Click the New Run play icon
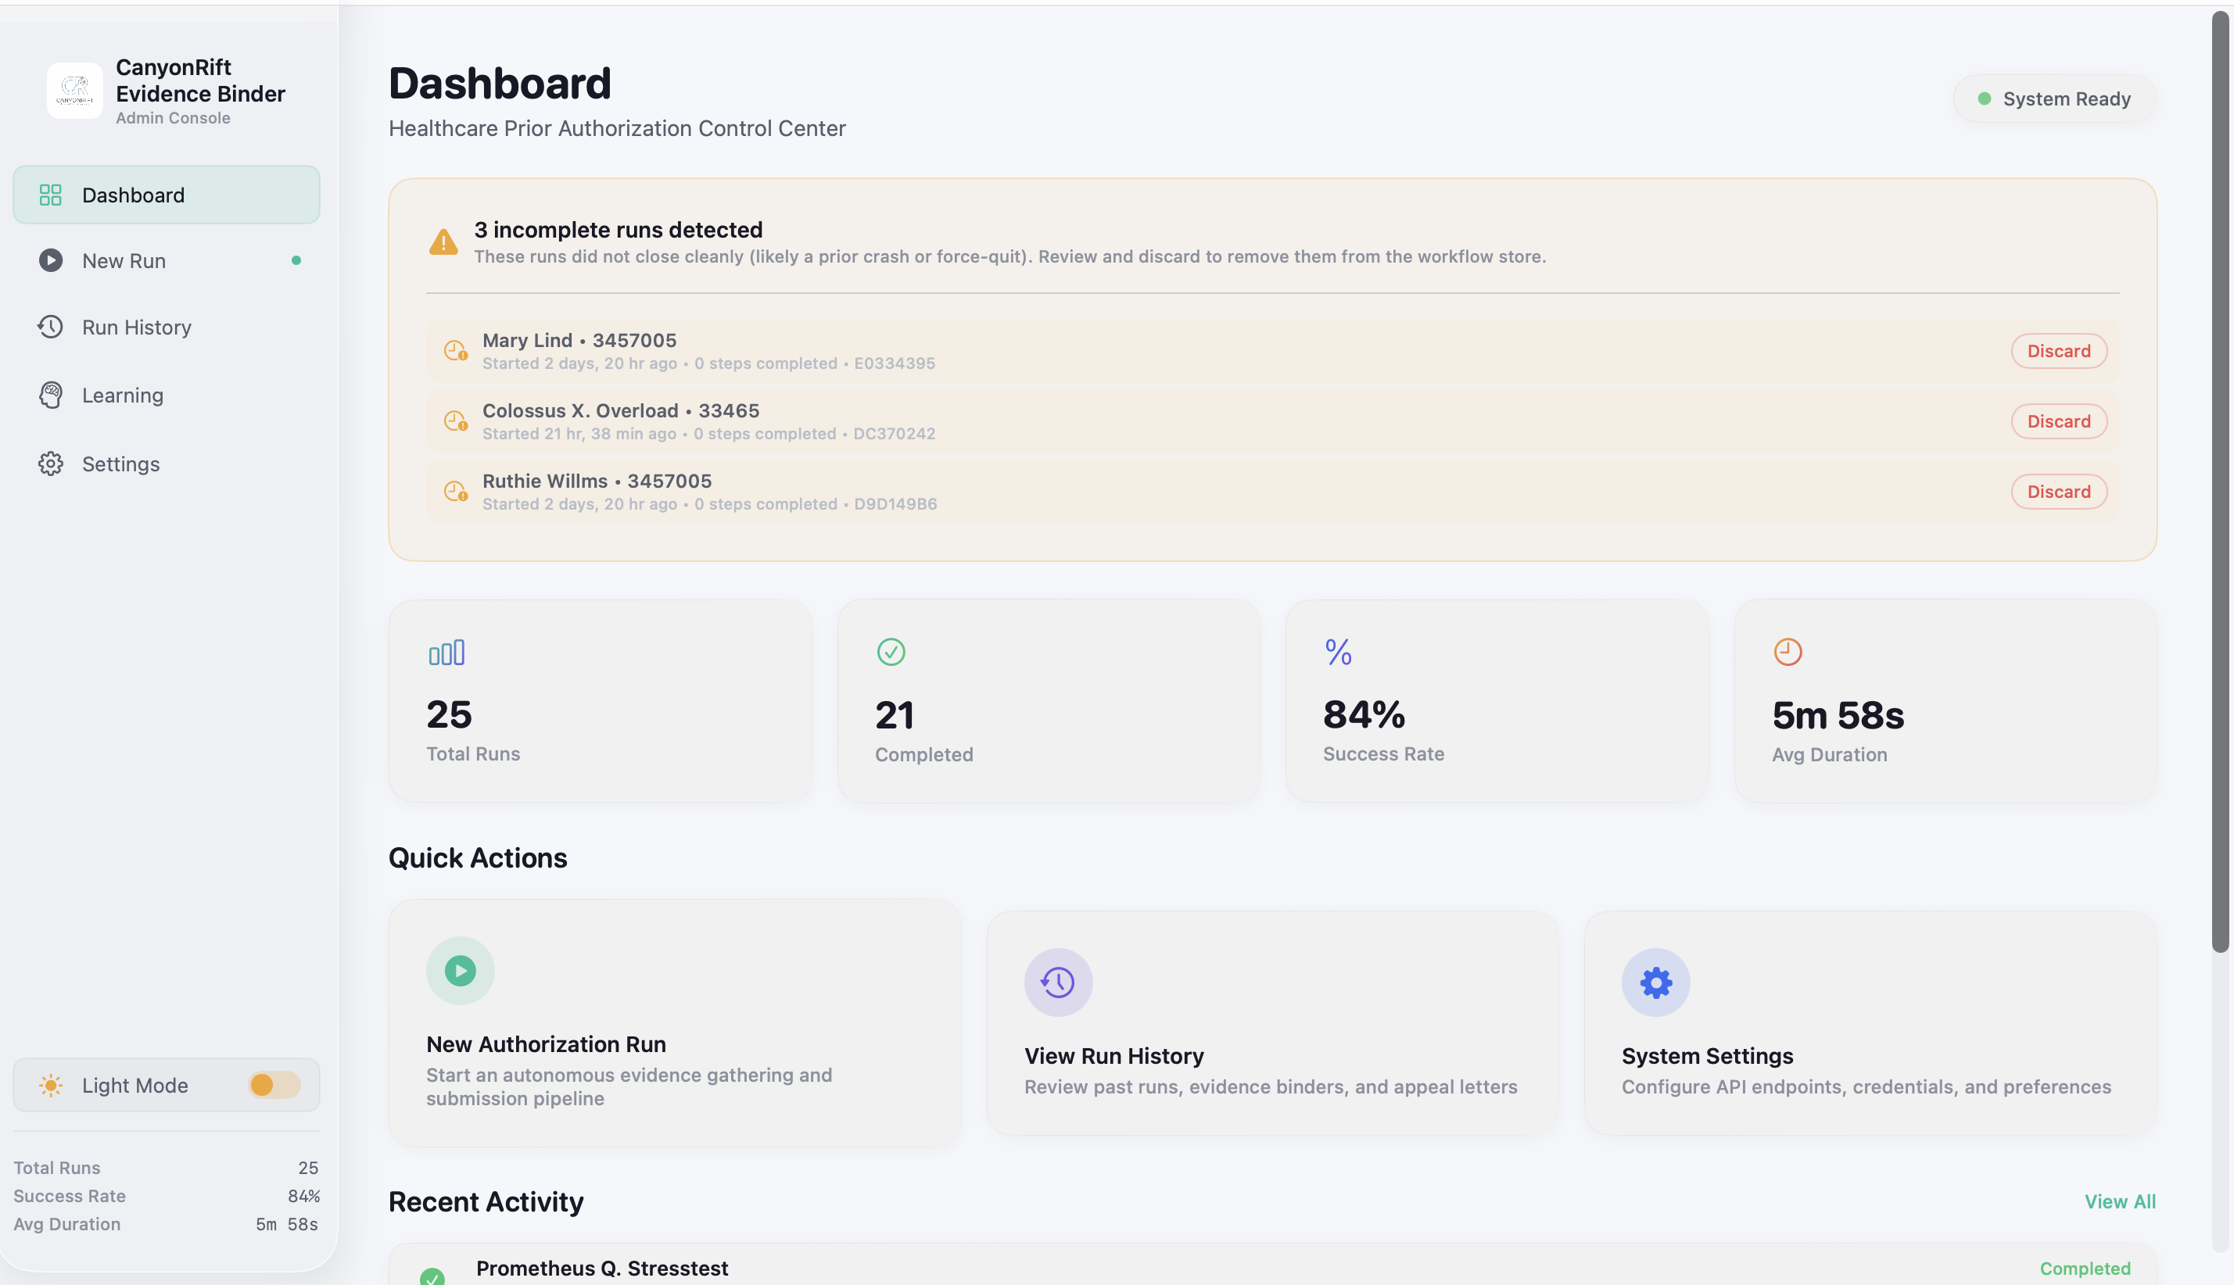2234x1285 pixels. (x=50, y=260)
